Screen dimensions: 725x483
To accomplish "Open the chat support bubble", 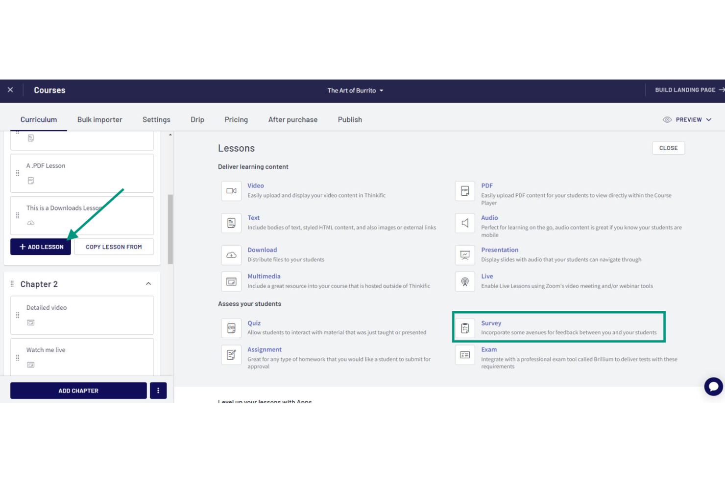I will [713, 387].
